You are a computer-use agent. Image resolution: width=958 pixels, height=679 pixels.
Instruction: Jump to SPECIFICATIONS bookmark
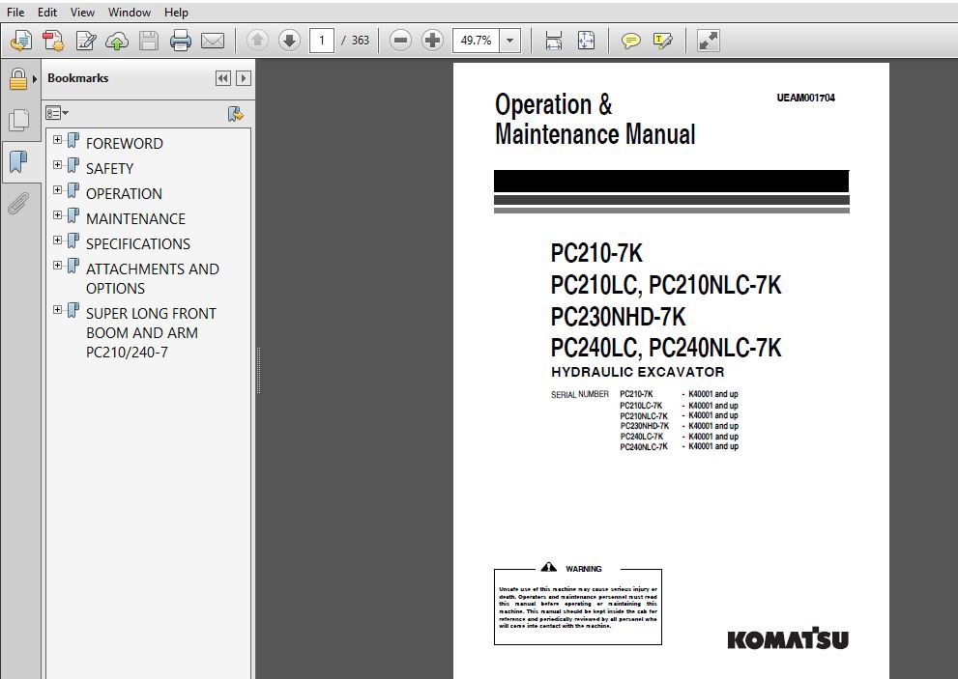tap(138, 243)
